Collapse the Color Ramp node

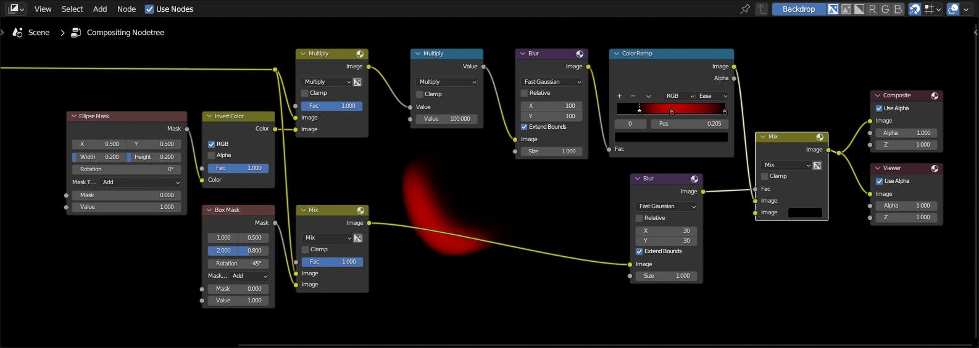[x=615, y=54]
